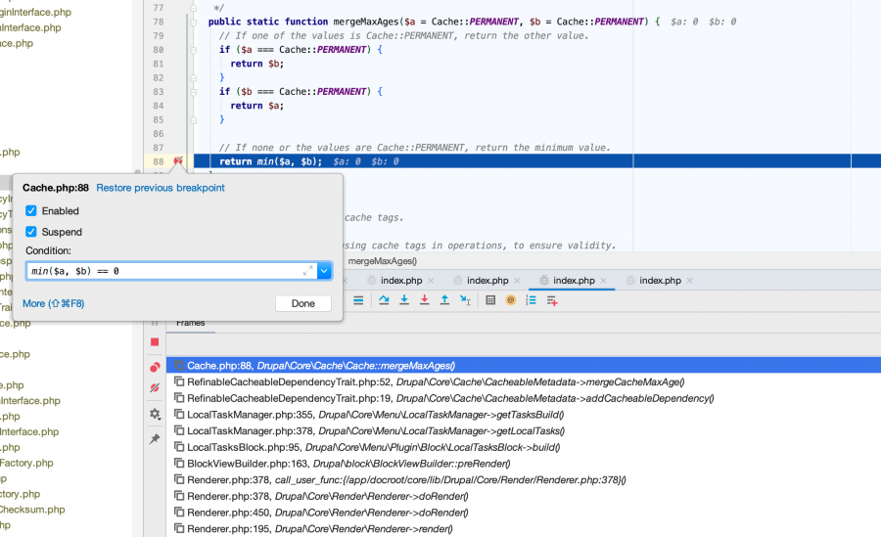Close the active index.php debug tab
881x537 pixels.
pyautogui.click(x=603, y=281)
